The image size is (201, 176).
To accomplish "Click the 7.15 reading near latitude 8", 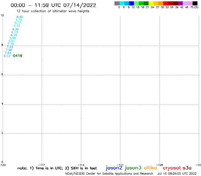I will [x=11, y=44].
